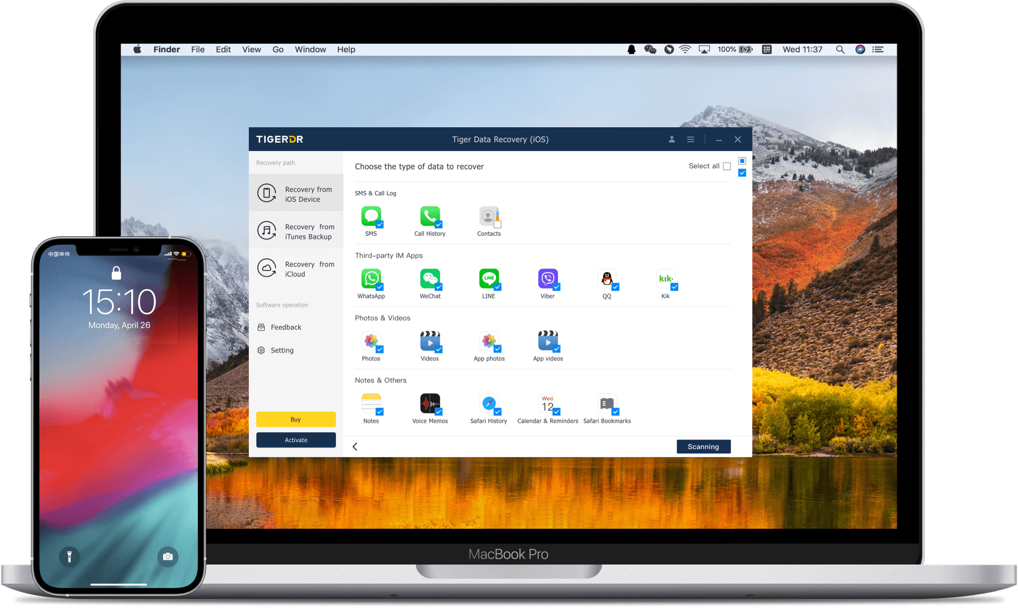
Task: Click the Apple menu logo
Action: point(138,49)
